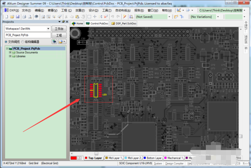The width and height of the screenshot is (251, 168).
Task: Click the Print icon in the toolbar
Action: 24,17
